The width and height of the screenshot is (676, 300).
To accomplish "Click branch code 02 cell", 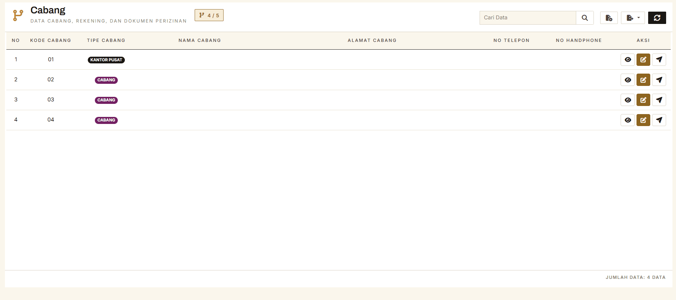I will [51, 80].
